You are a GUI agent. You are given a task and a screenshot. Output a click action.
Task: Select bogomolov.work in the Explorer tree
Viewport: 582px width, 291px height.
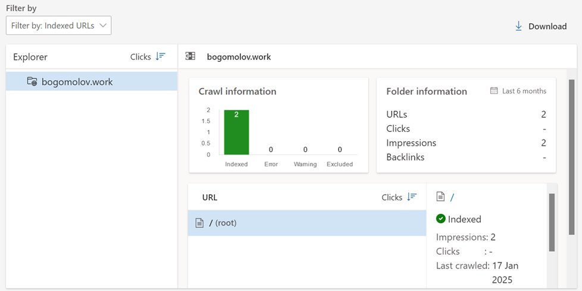(77, 82)
